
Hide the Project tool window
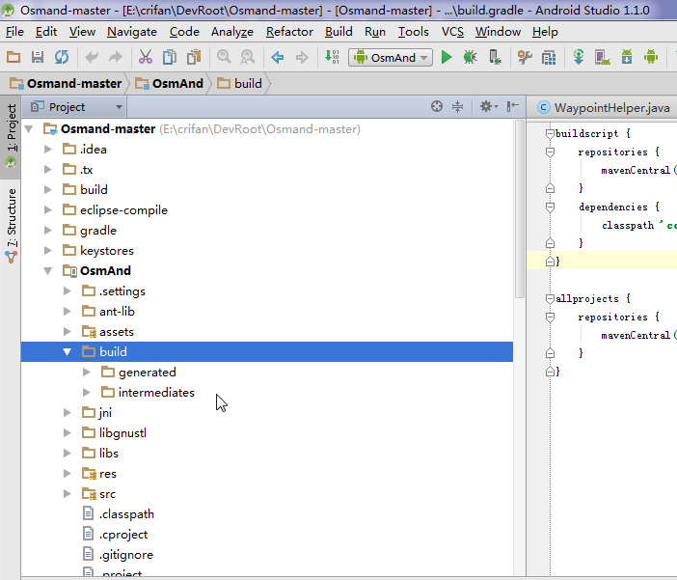tap(513, 106)
